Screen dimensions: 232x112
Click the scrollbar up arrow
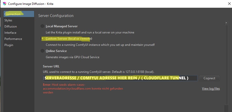226,23
